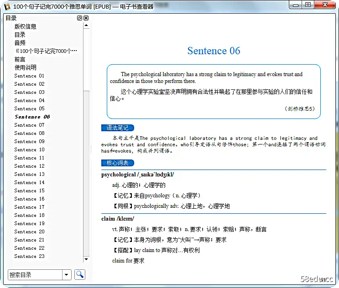Viewport: 339px width, 288px height.
Task: Go to Sentence 10
Action: tap(29, 149)
